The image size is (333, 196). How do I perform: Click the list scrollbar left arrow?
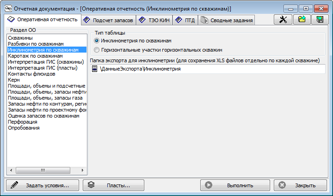coord(11,170)
